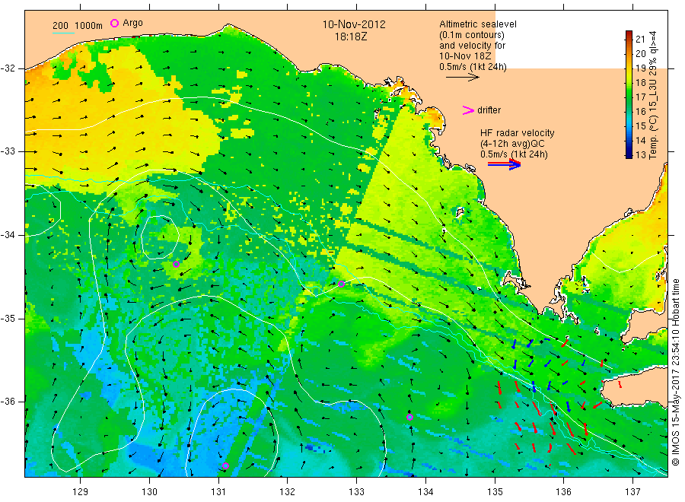Screen dimensions: 685x502
Task: Click the time text 18:18Z
Action: point(351,37)
